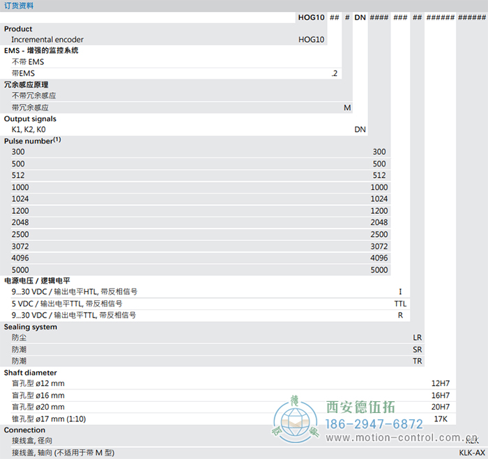Click the KLK-AX connection code
Screen dimensions: 488x459
472,453
